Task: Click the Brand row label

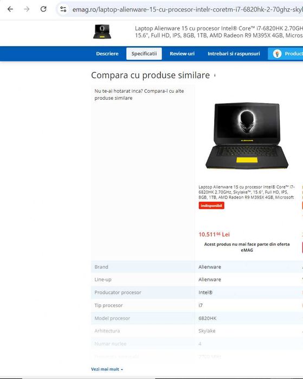Action: 101,267
